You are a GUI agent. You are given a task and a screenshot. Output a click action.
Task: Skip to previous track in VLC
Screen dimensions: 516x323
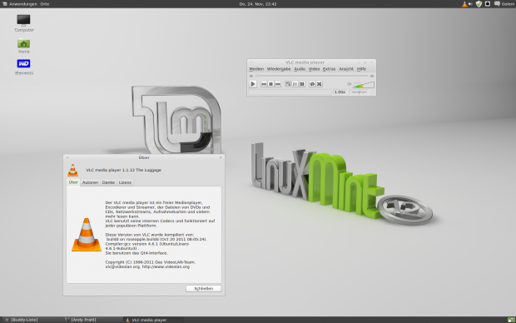(264, 84)
